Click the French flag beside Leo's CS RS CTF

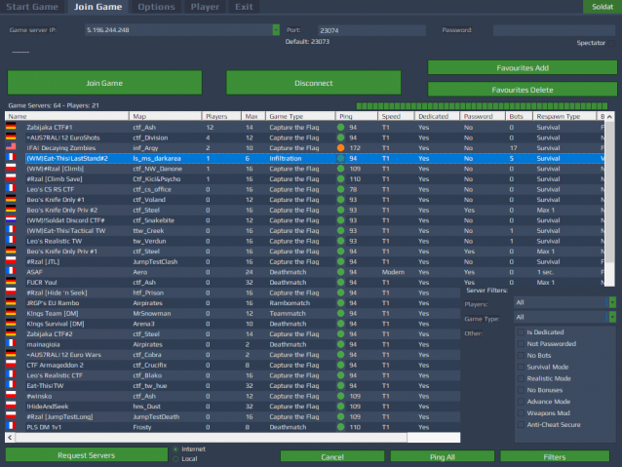click(11, 188)
